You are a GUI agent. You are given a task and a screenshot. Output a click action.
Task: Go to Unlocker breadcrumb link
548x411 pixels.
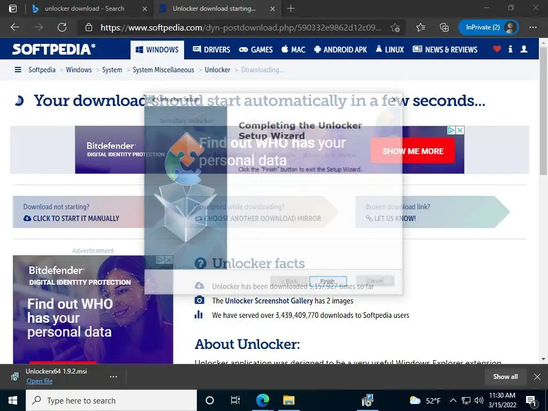click(x=217, y=70)
